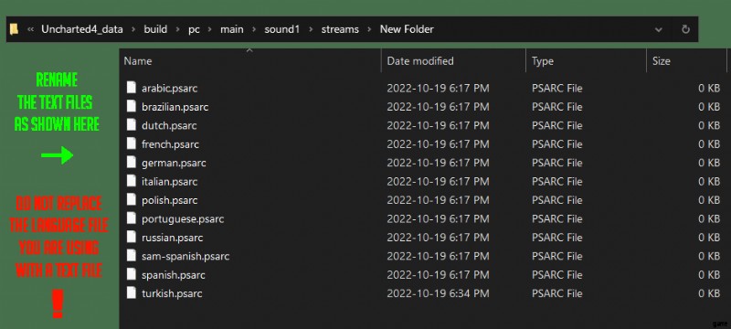Expand the hidden path chevrons before Uncharted4_data
The width and height of the screenshot is (731, 329).
tap(31, 29)
